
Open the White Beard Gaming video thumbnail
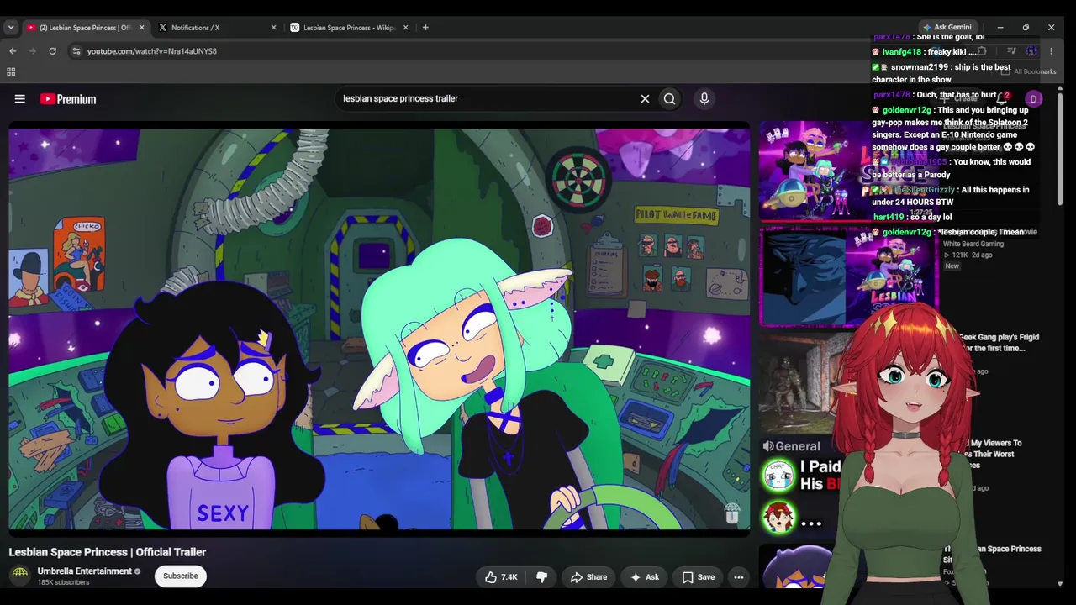coord(847,276)
